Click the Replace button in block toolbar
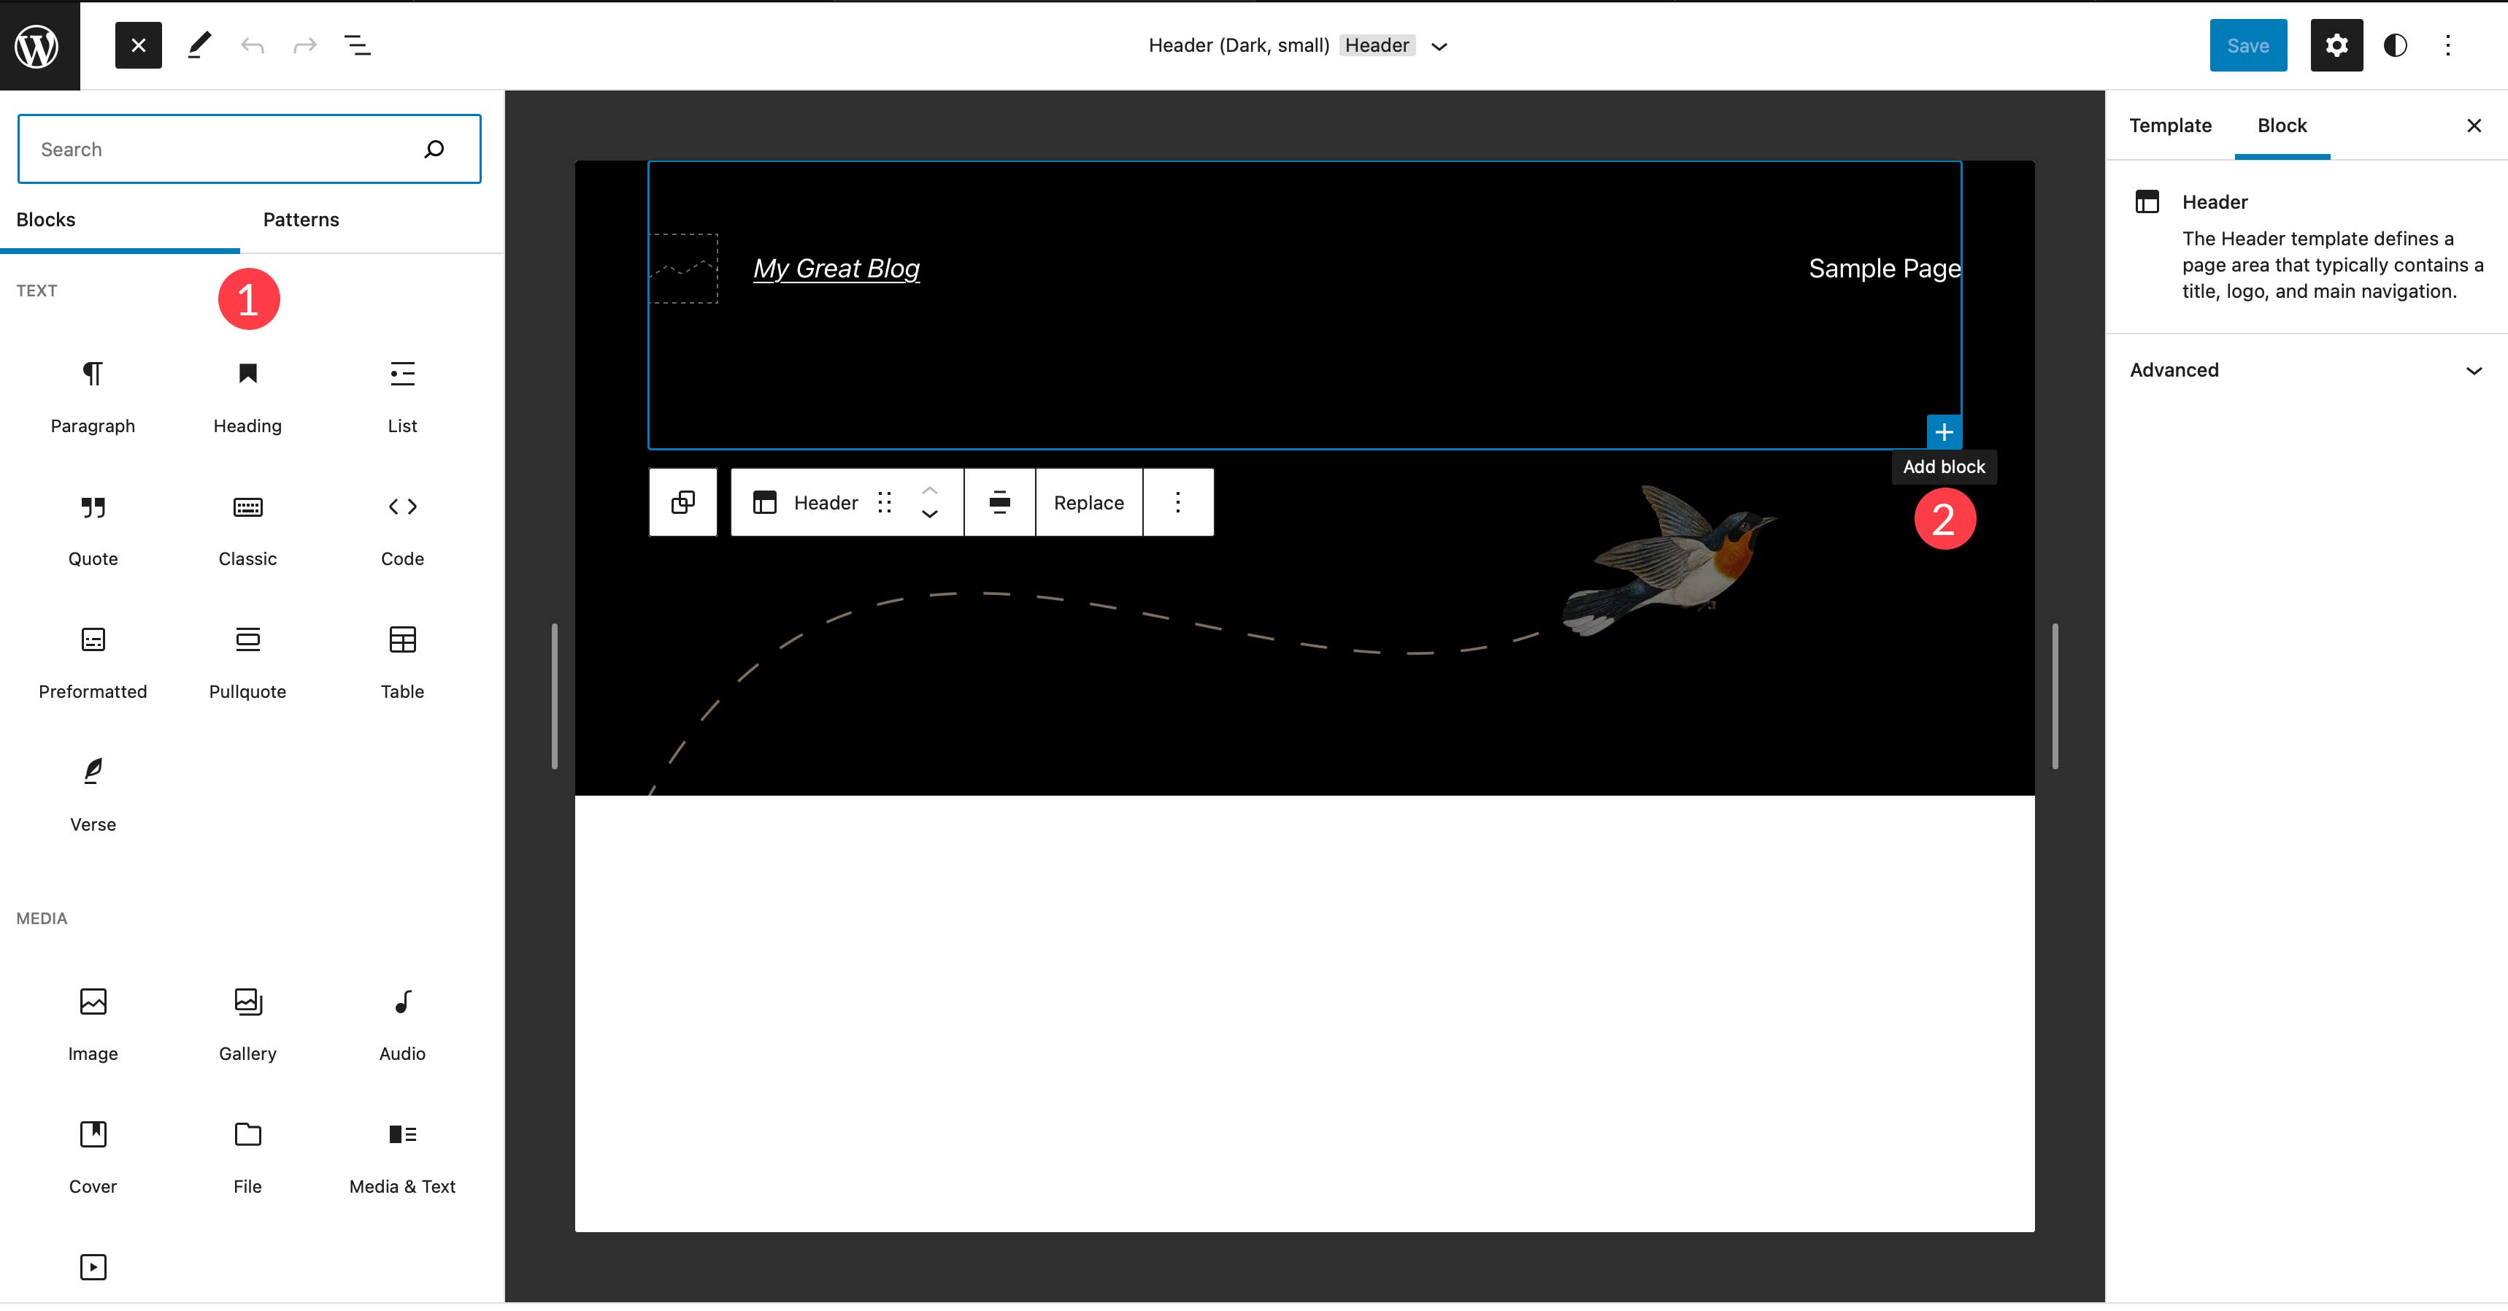This screenshot has width=2508, height=1311. pos(1088,501)
